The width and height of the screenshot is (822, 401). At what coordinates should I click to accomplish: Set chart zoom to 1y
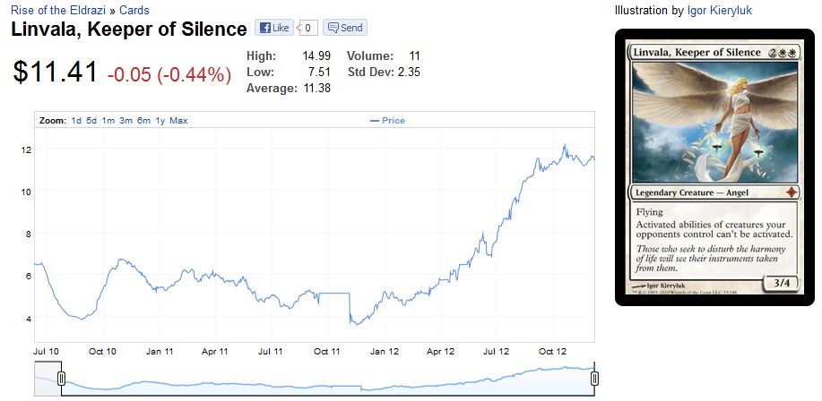(160, 121)
